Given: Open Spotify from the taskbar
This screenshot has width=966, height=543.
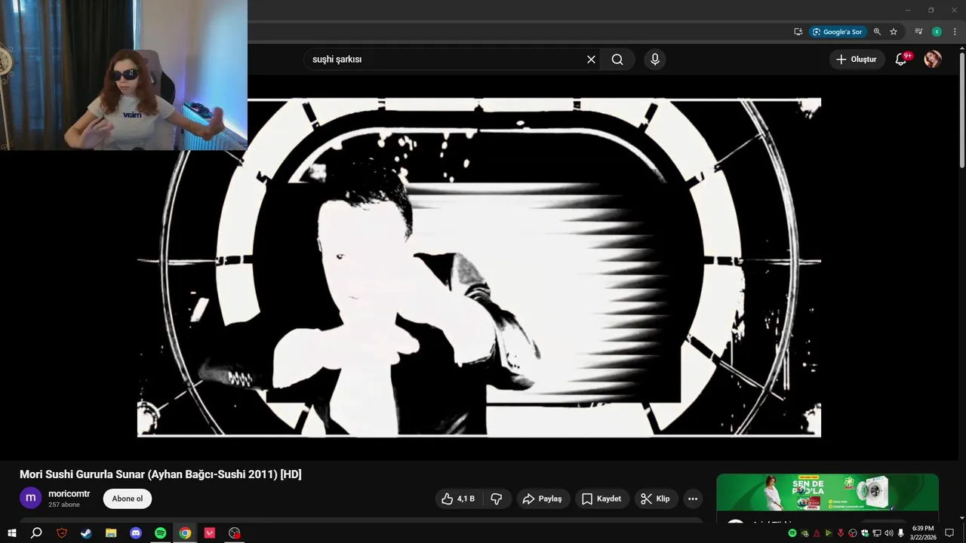Looking at the screenshot, I should click(x=160, y=533).
